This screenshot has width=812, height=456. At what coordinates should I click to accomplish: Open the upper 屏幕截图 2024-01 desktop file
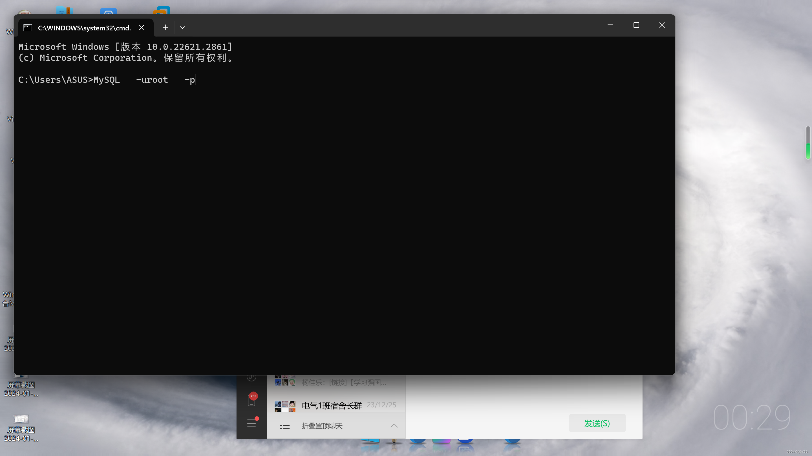point(21,386)
